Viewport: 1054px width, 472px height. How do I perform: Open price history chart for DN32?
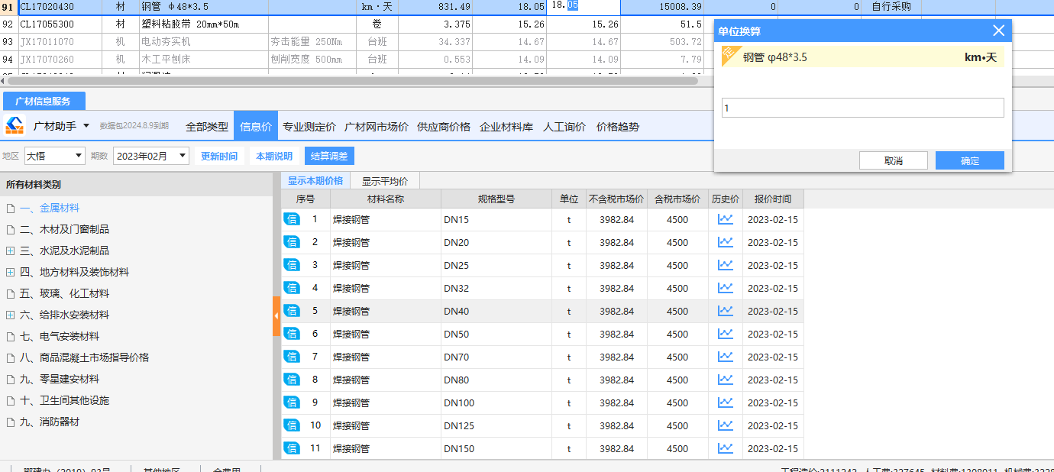tap(725, 288)
